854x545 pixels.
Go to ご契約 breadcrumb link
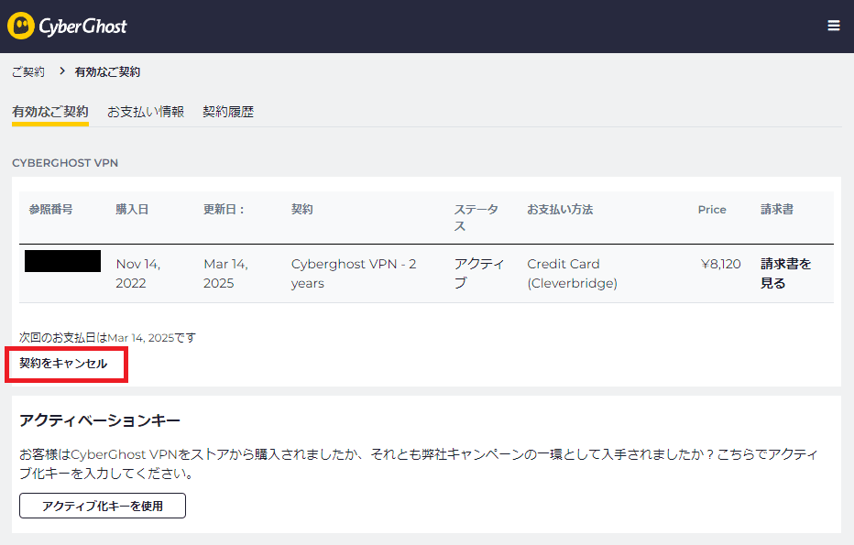point(28,71)
